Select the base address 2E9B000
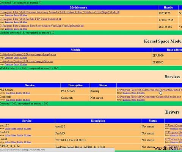Screen dimensions: 182x152 pyautogui.click(x=158, y=62)
